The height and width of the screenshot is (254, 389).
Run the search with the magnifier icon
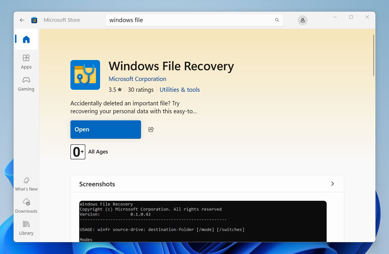(277, 20)
